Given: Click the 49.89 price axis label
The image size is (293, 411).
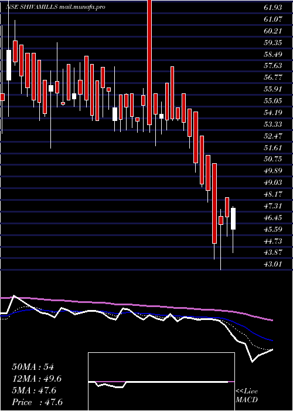Looking at the screenshot, I should point(273,171).
